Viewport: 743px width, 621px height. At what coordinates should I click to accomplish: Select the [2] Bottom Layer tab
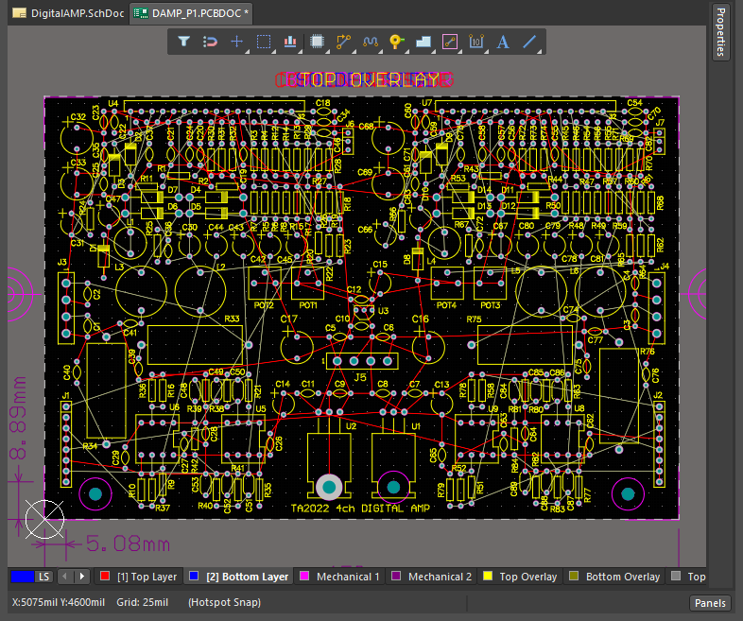click(239, 577)
